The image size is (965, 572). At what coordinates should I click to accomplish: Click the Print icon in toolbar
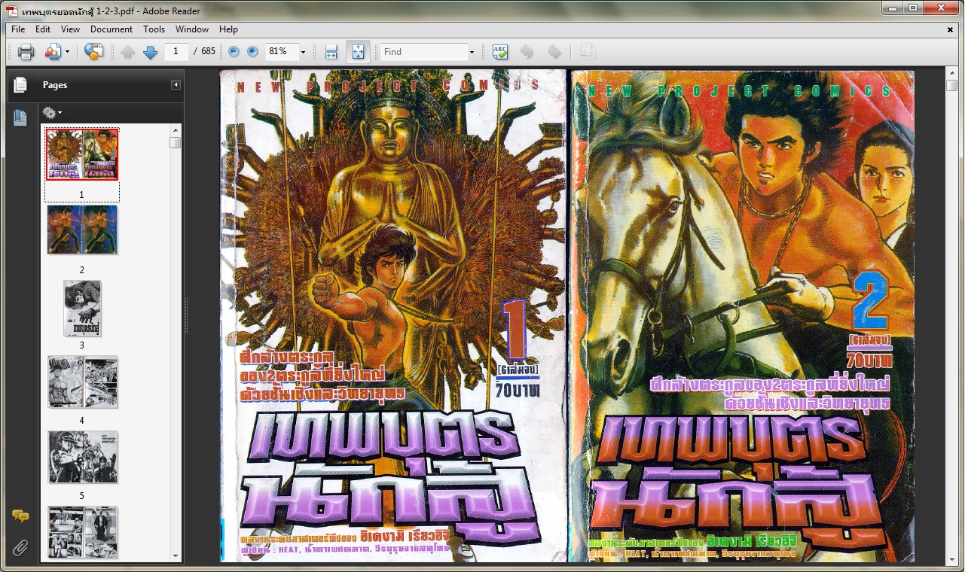[x=26, y=52]
